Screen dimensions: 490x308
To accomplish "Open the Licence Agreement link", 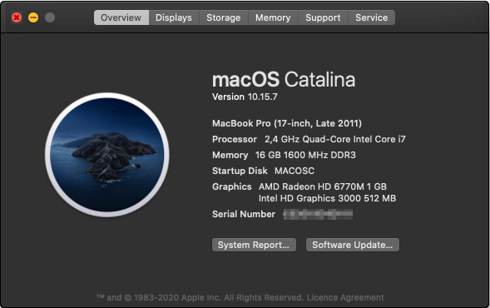I will coord(345,297).
